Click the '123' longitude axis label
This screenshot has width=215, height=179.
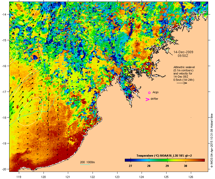117,177
